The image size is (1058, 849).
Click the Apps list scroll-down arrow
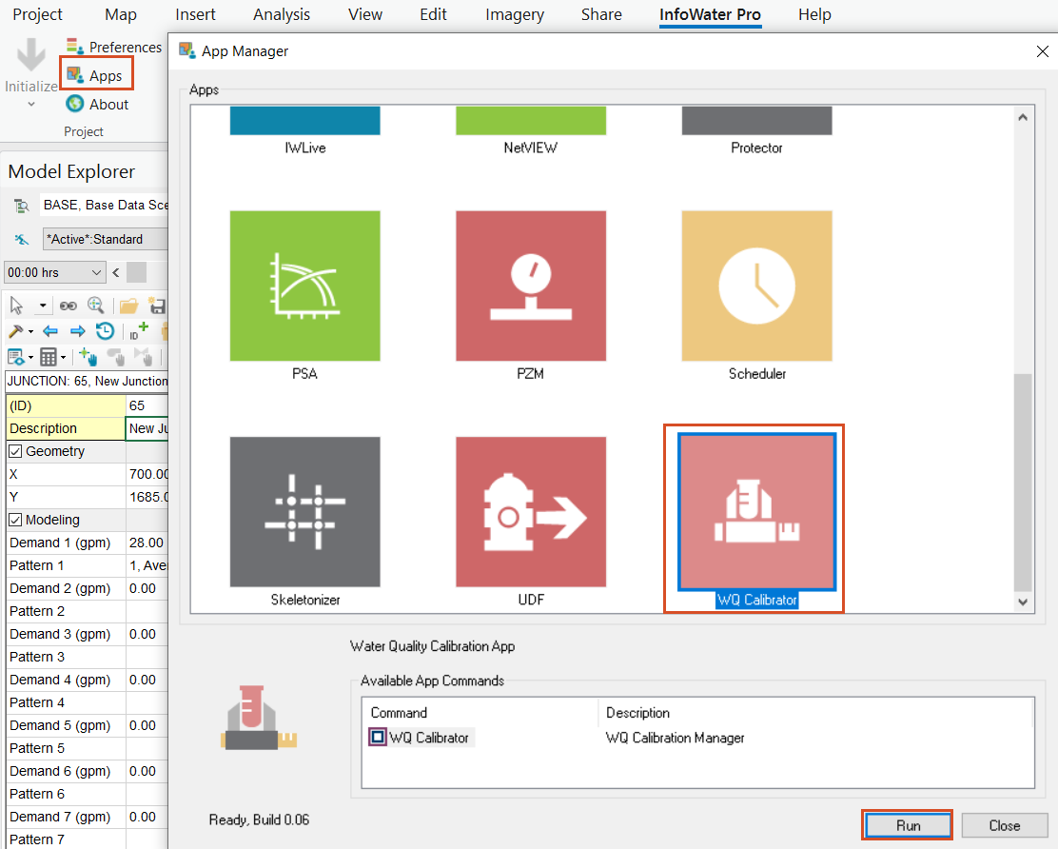point(1023,602)
